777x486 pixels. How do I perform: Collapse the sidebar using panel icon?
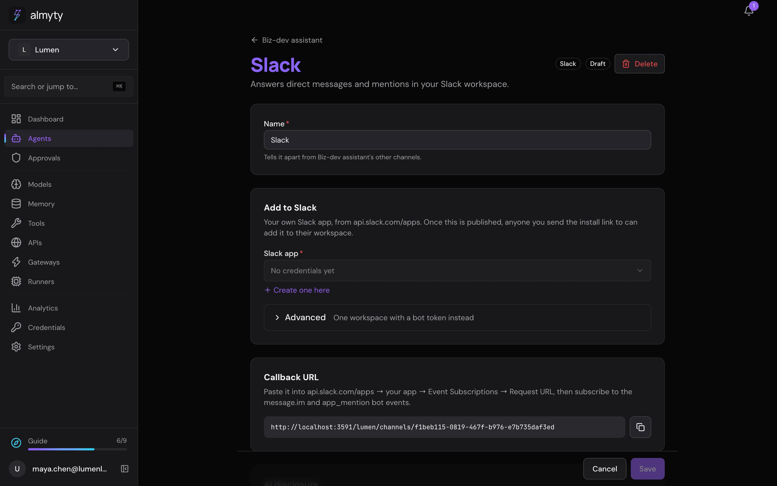pyautogui.click(x=125, y=469)
